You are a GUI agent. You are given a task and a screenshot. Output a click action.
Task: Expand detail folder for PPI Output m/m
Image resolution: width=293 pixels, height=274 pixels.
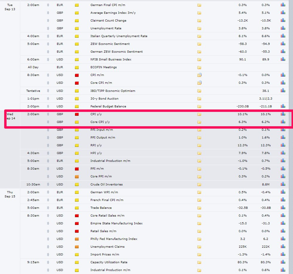coord(199,138)
